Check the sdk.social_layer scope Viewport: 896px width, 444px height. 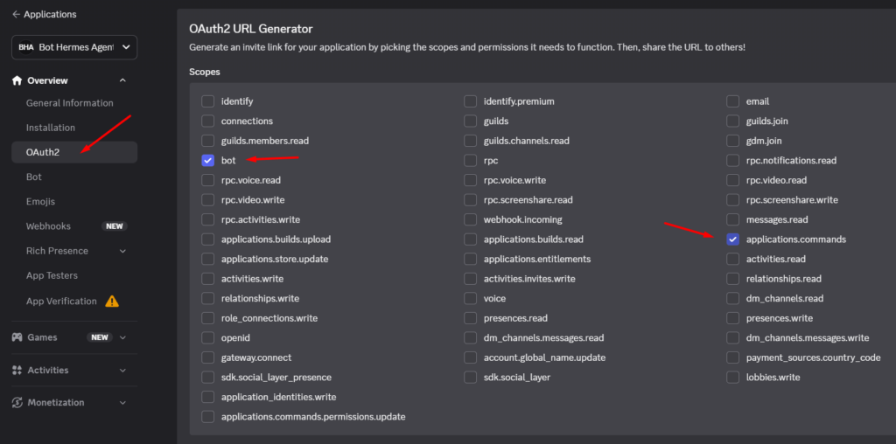coord(470,378)
